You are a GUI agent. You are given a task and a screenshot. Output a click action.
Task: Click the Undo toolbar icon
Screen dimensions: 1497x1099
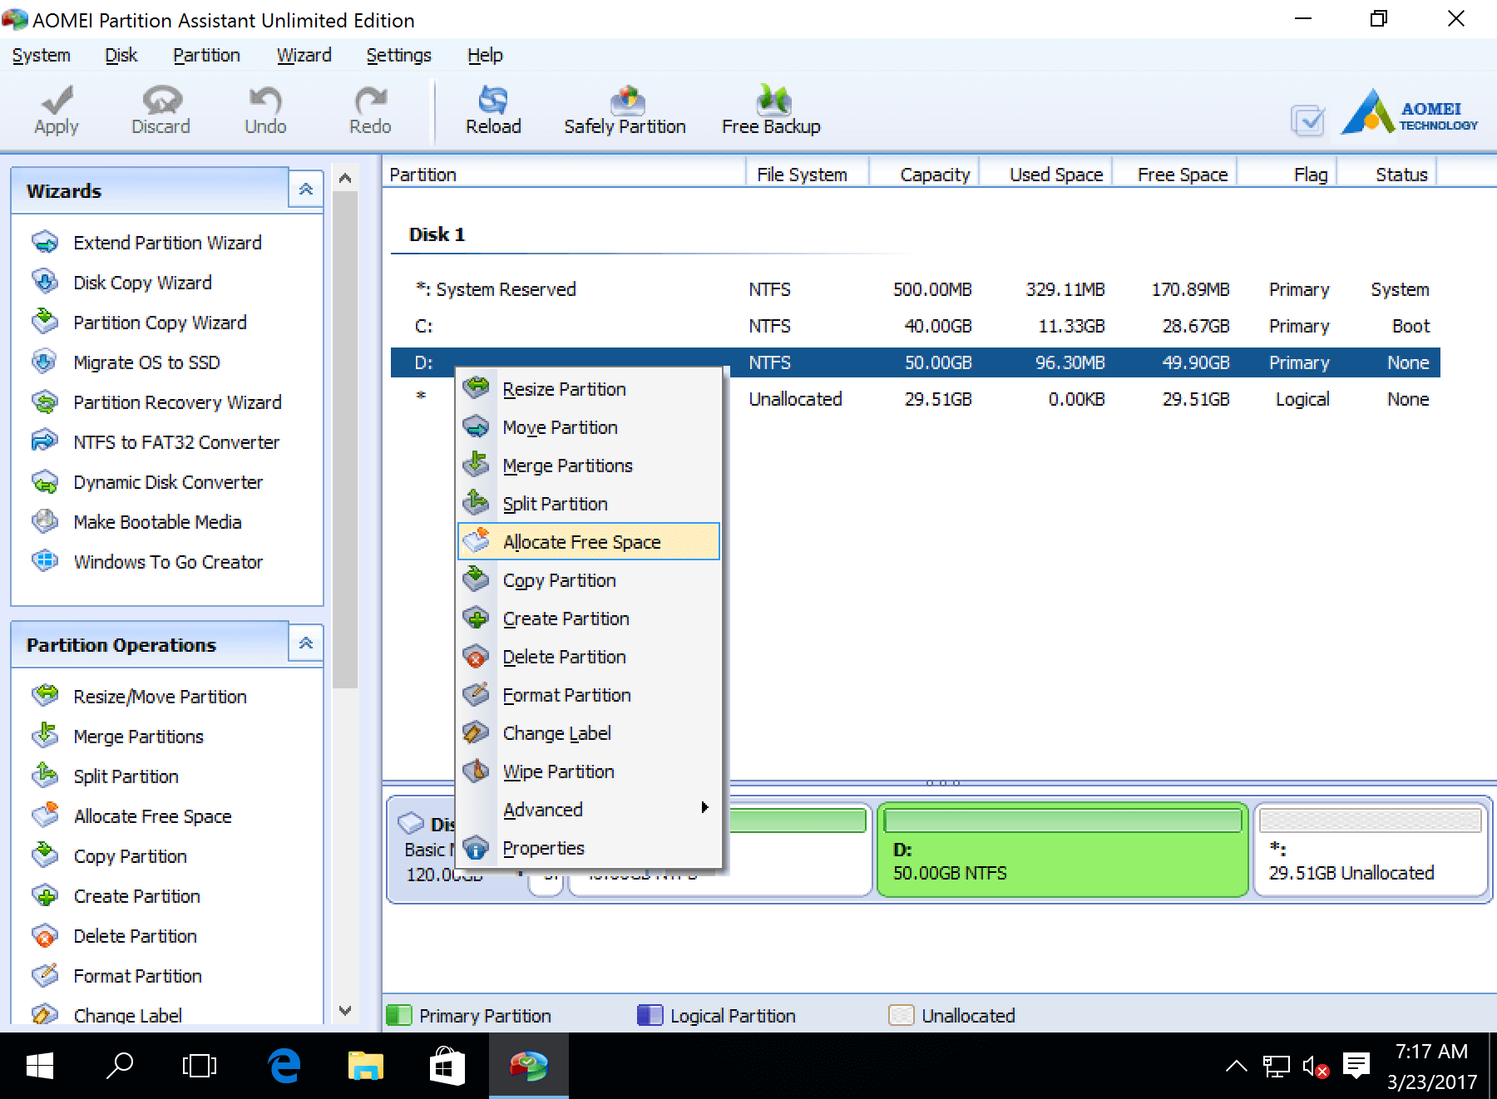point(265,110)
